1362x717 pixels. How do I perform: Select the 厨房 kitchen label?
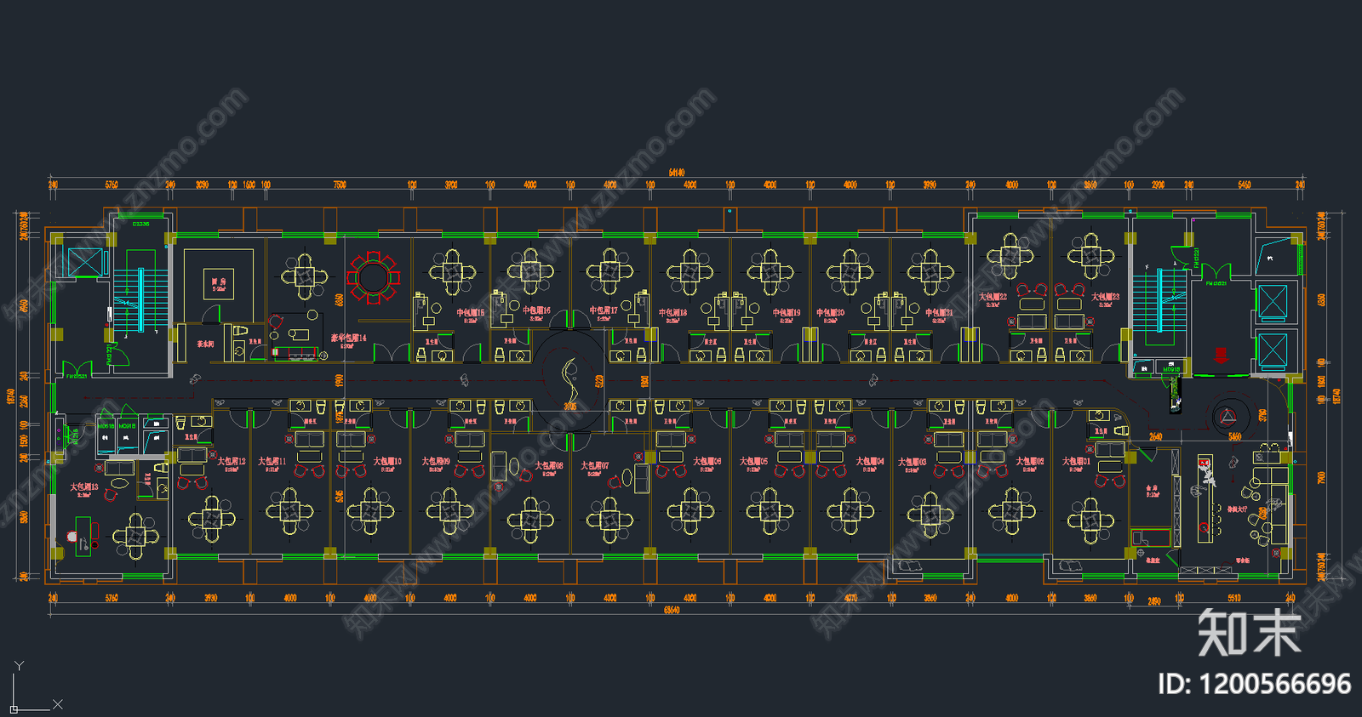click(219, 282)
